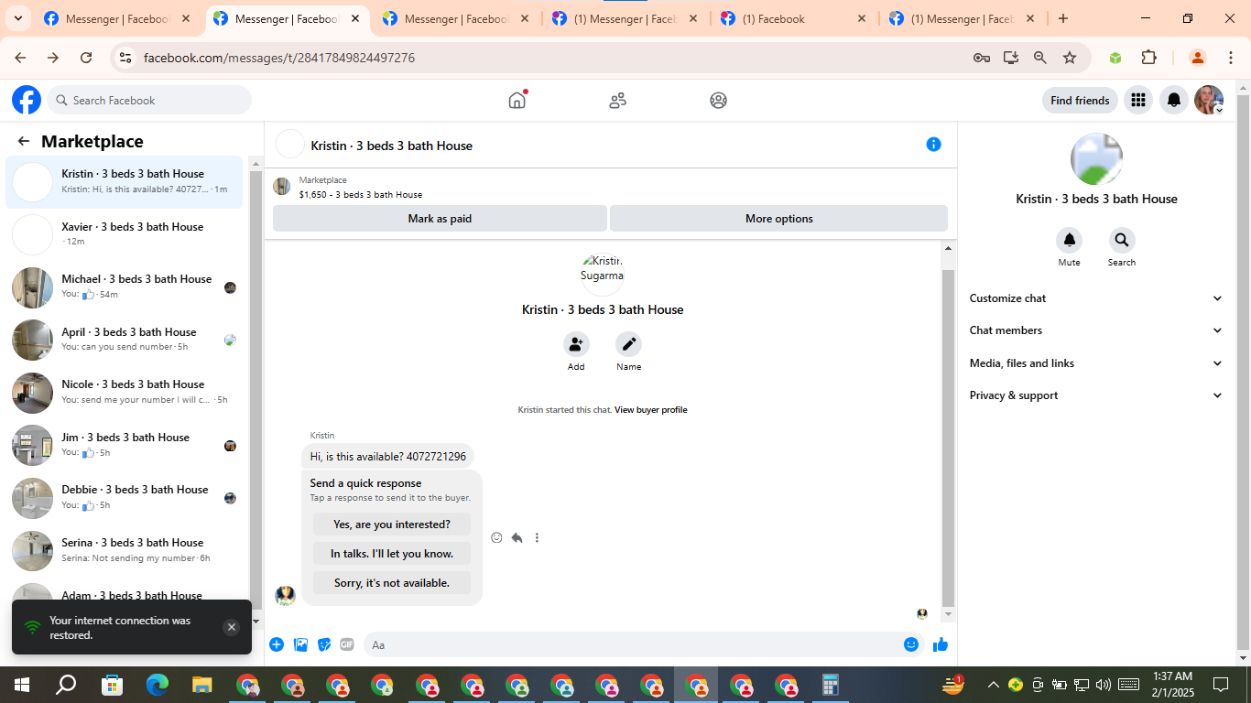Open a new browser tab
The image size is (1251, 703).
(1063, 18)
